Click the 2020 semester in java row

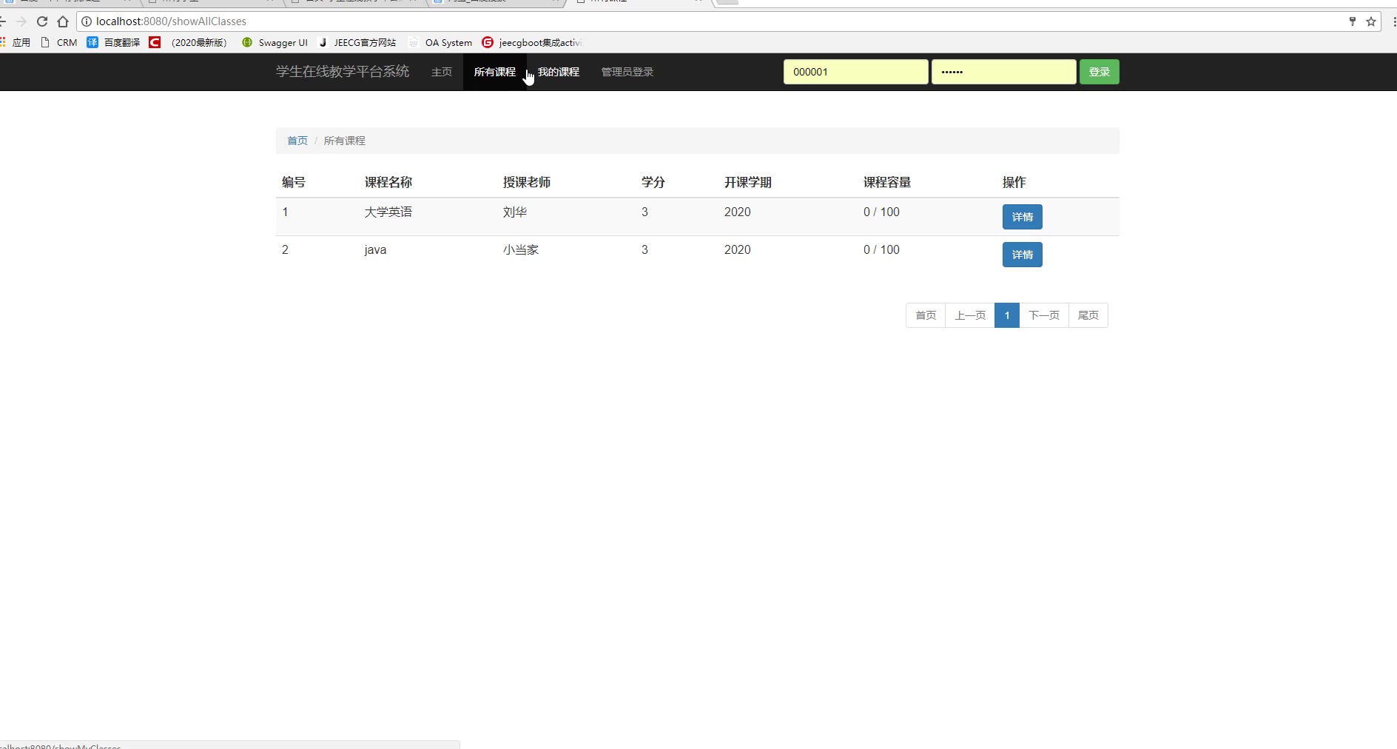pyautogui.click(x=738, y=250)
